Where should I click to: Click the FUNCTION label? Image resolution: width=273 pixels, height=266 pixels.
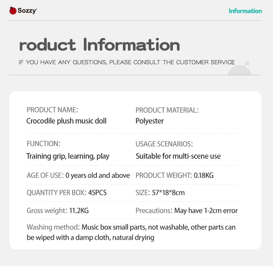44,144
